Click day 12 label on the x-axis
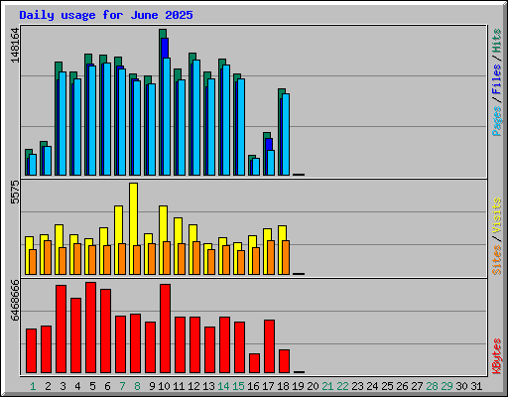Viewport: 508px width, 397px height. 193,386
